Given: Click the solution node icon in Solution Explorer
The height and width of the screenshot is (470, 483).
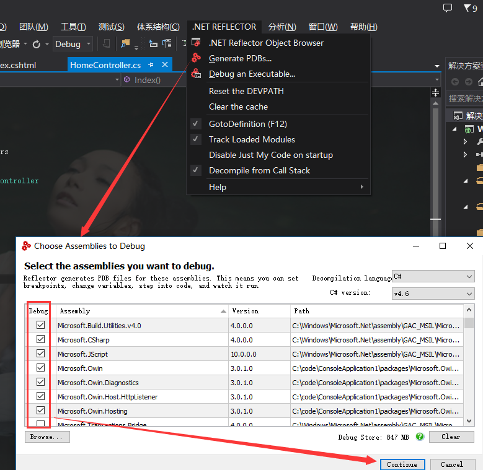Looking at the screenshot, I should pyautogui.click(x=458, y=116).
